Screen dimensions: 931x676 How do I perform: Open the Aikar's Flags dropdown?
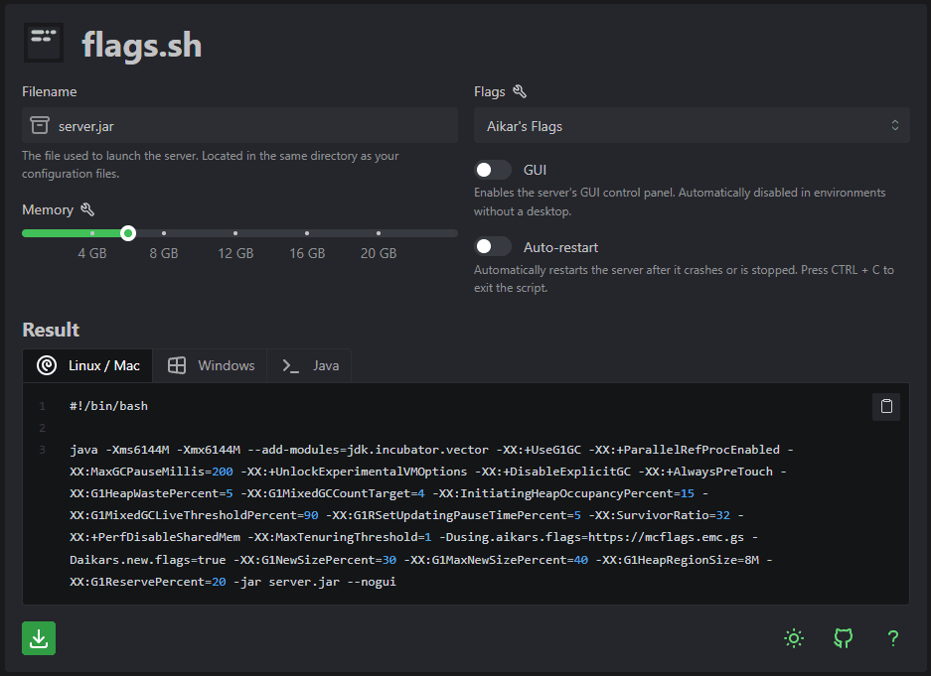point(691,126)
